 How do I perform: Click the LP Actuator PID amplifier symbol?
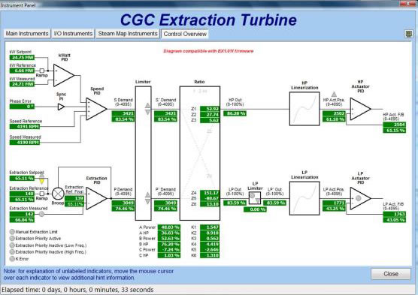[360, 198]
